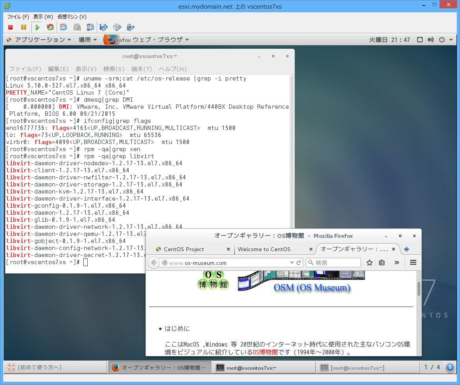Take a snapshot of the virtual machine
The height and width of the screenshot is (385, 460).
click(x=63, y=27)
